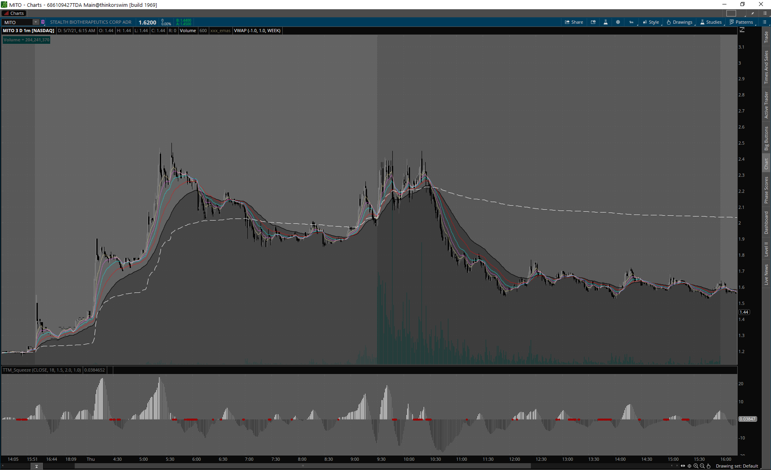Open the Style dropdown menu

click(x=651, y=22)
